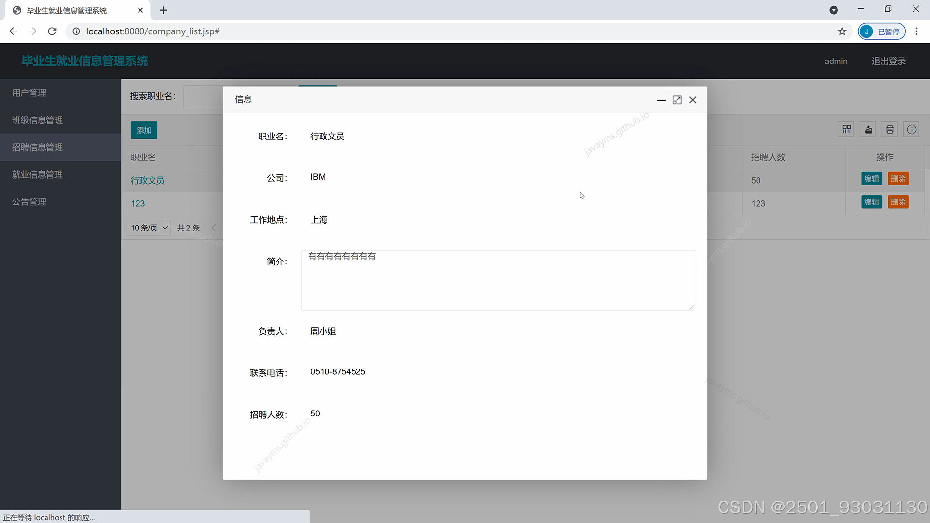930x523 pixels.
Task: Click the print table icon
Action: pyautogui.click(x=890, y=129)
